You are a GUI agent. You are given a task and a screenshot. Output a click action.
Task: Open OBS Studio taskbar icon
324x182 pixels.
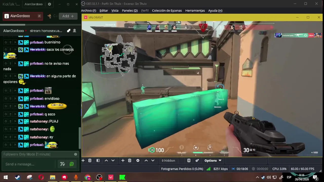99,177
